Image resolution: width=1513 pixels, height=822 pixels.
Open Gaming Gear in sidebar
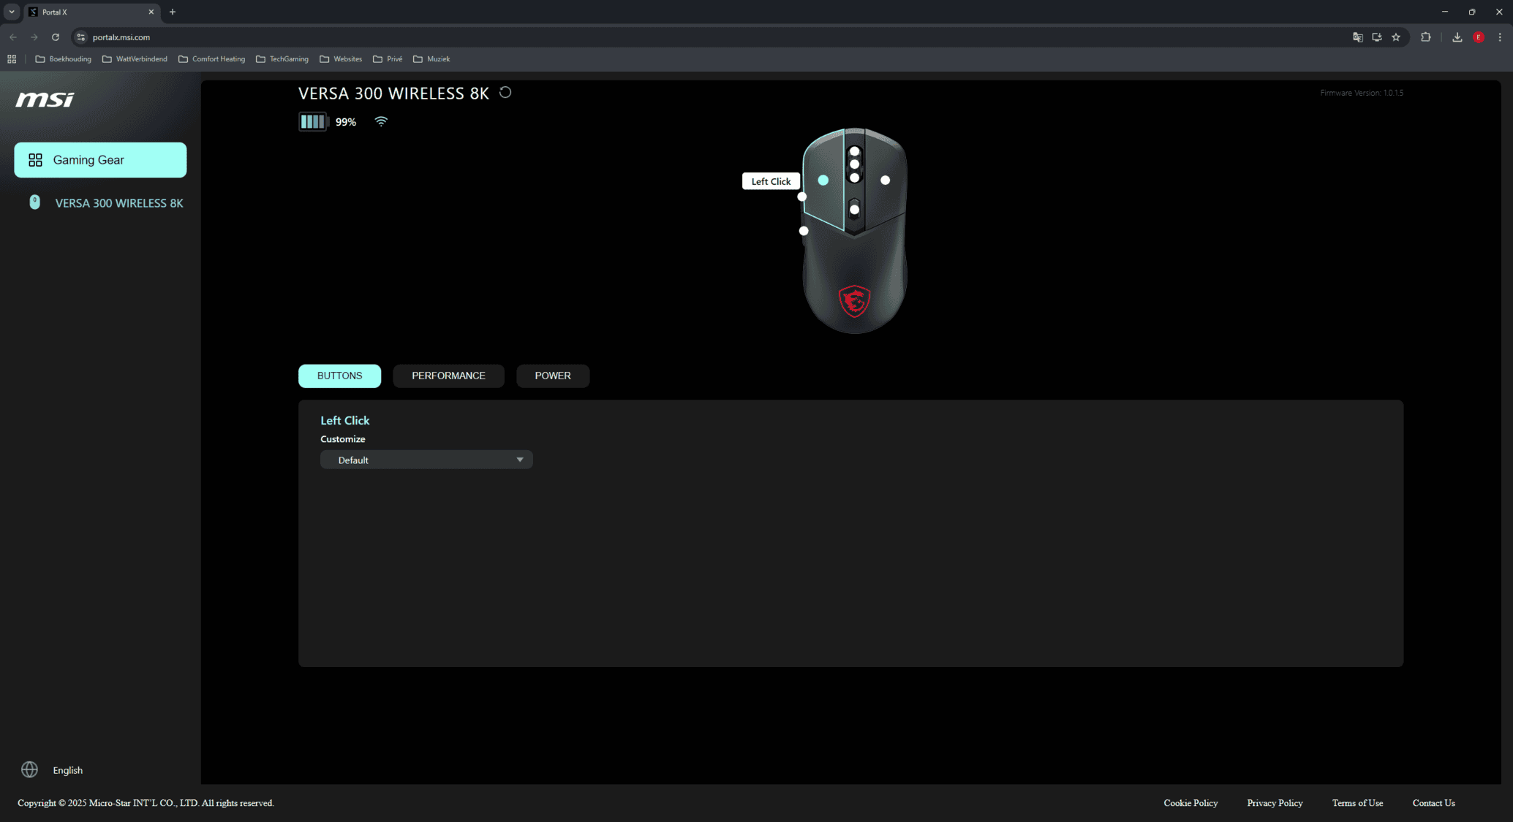click(100, 160)
